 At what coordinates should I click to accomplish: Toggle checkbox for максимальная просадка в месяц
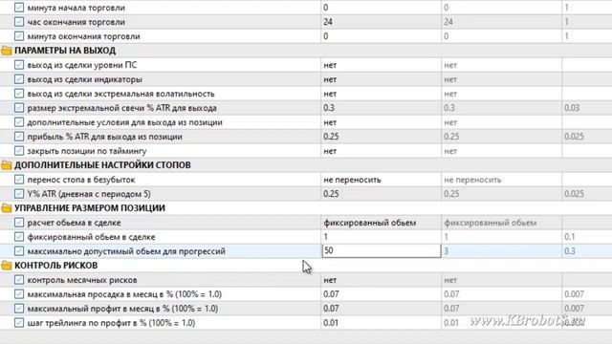19,294
